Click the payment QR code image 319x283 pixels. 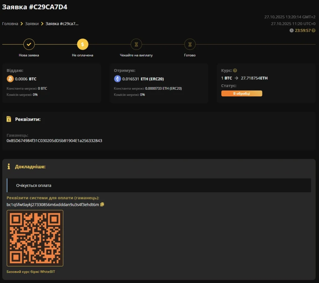[x=35, y=238]
